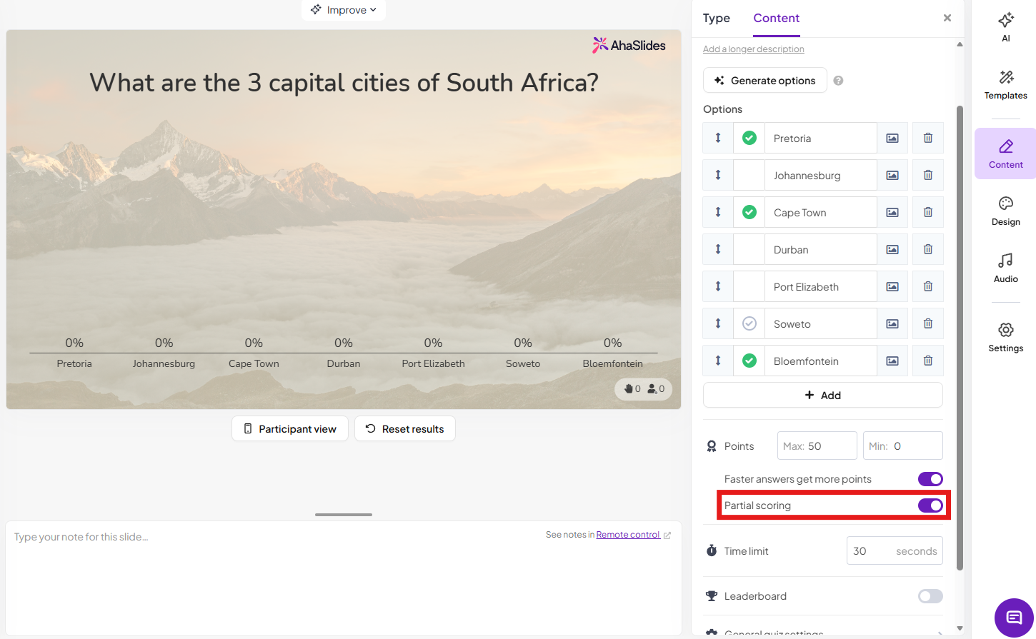Turn off Faster answers get more points

pyautogui.click(x=930, y=479)
